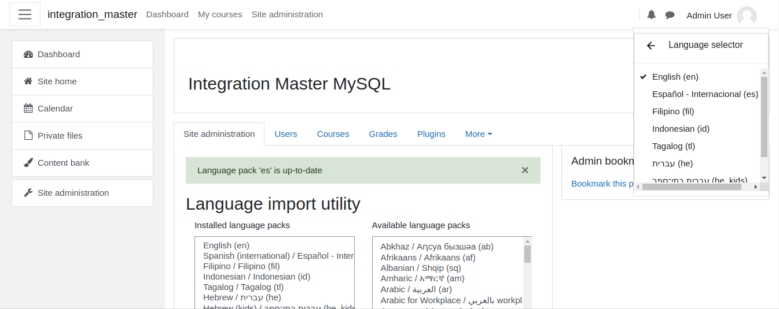Open the Admin User menu

tap(722, 16)
